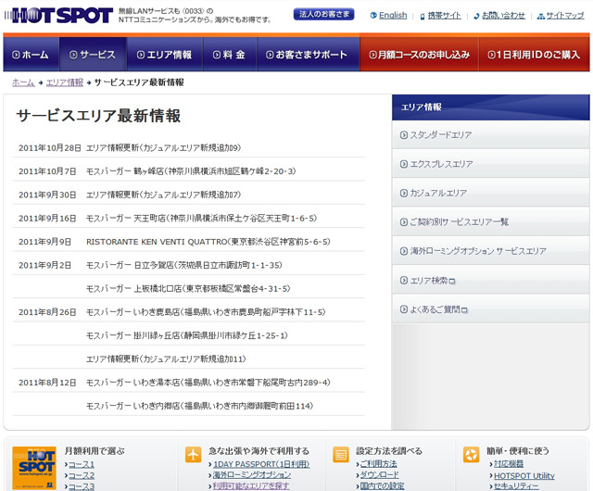
Task: Click the orange document list icon
Action: [x=341, y=454]
